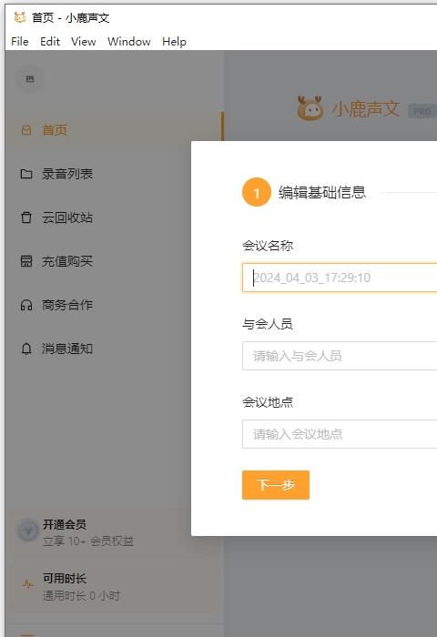The width and height of the screenshot is (437, 637).
Task: Click the 商务合作 headphone icon
Action: point(26,305)
